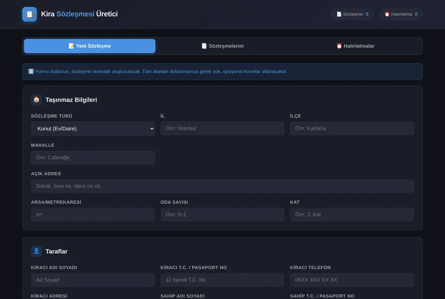Open the Sözleşme Türü dropdown

pos(93,129)
